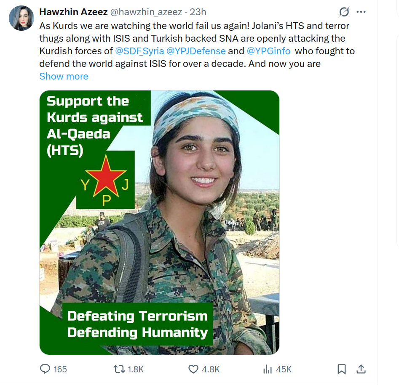399x385 pixels.
Task: Click the Grok explain icon on the tweet
Action: coord(344,12)
